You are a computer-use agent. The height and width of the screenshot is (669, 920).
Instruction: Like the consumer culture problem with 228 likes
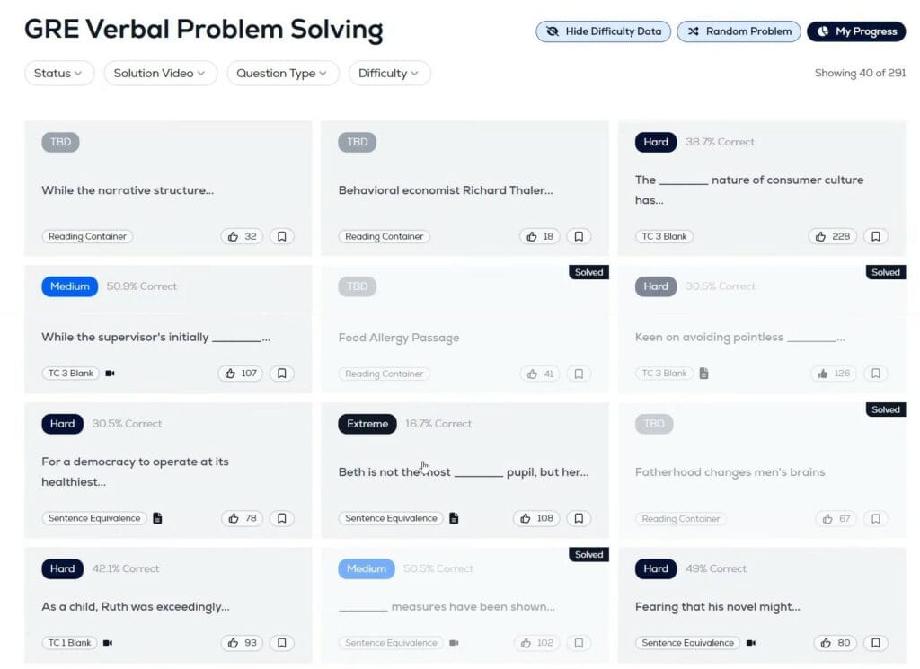pyautogui.click(x=832, y=237)
